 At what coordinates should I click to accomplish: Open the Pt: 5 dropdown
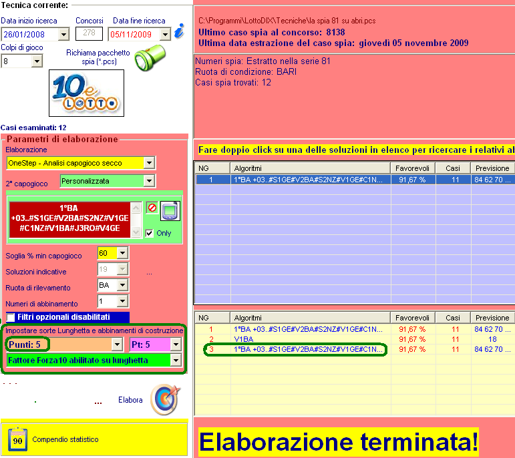coord(176,345)
